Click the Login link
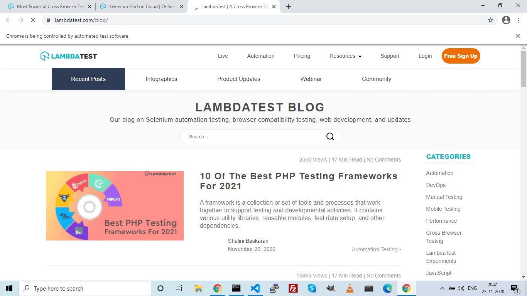The image size is (527, 296). point(425,56)
